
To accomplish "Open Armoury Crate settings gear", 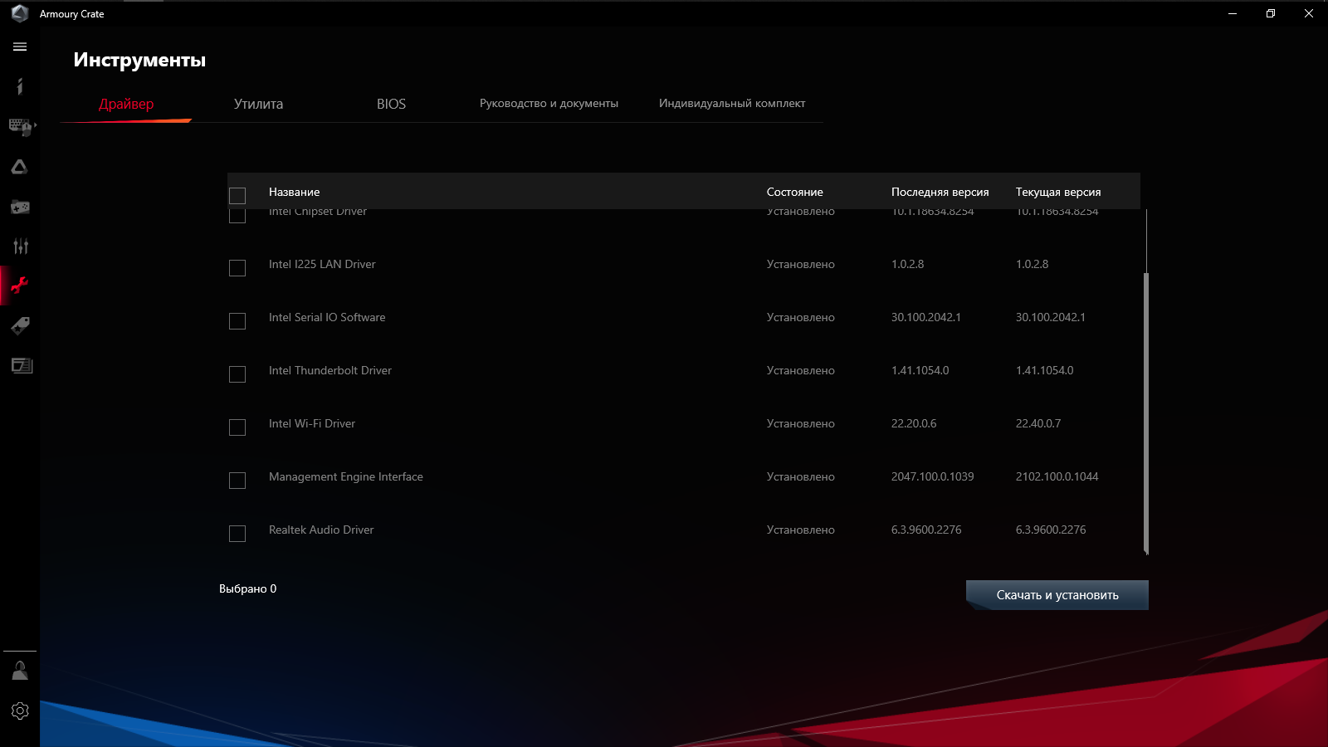I will click(x=19, y=710).
